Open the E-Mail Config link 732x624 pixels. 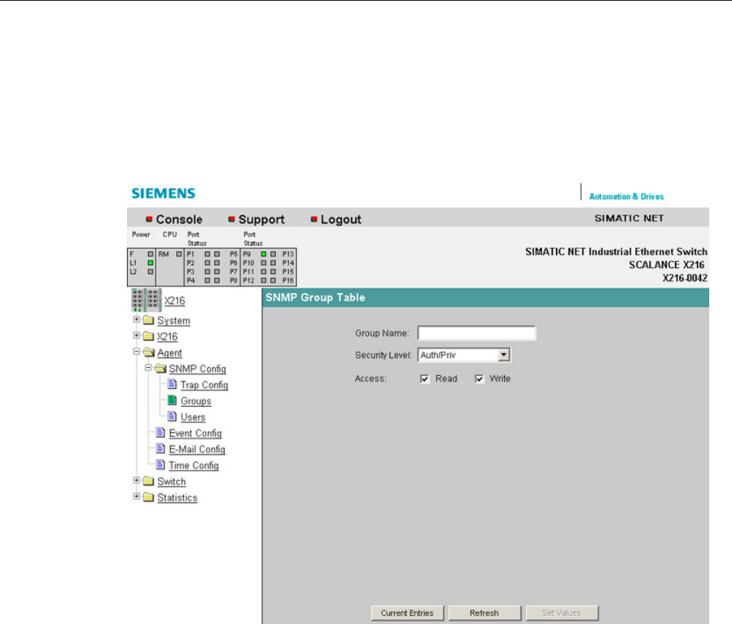(x=197, y=449)
